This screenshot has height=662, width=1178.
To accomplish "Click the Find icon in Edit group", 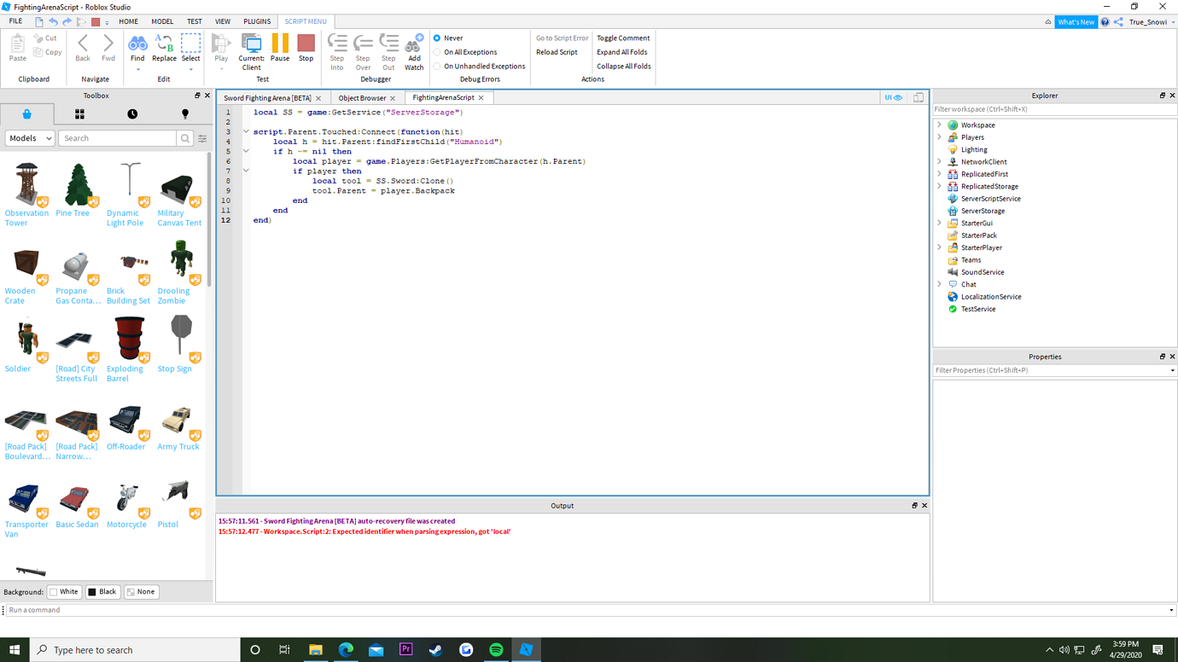I will 137,49.
